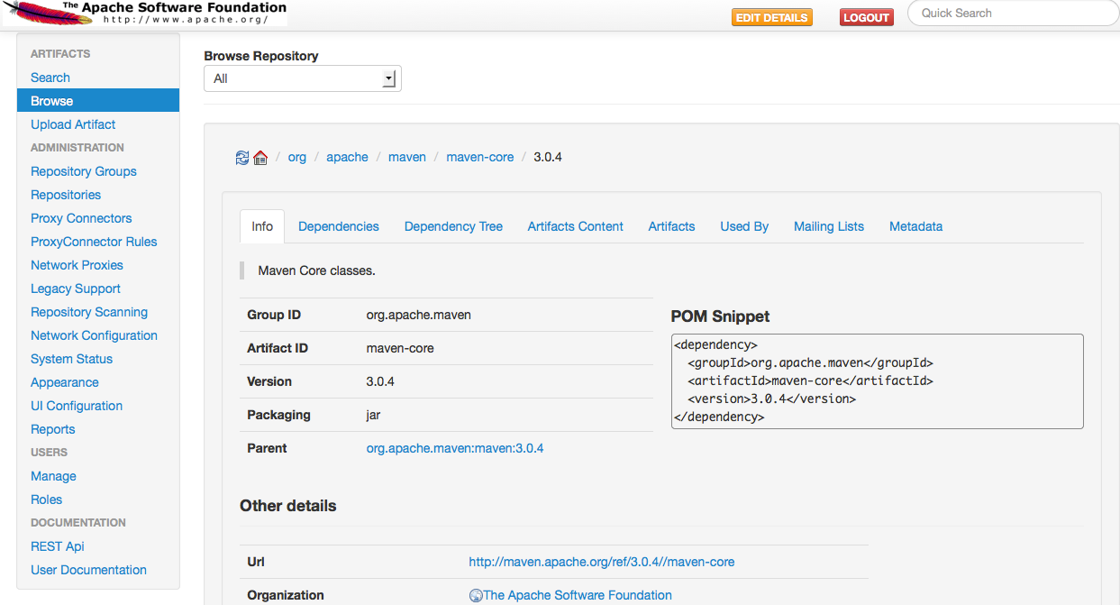The width and height of the screenshot is (1120, 605).
Task: Focus the Quick Search field
Action: tap(1013, 13)
